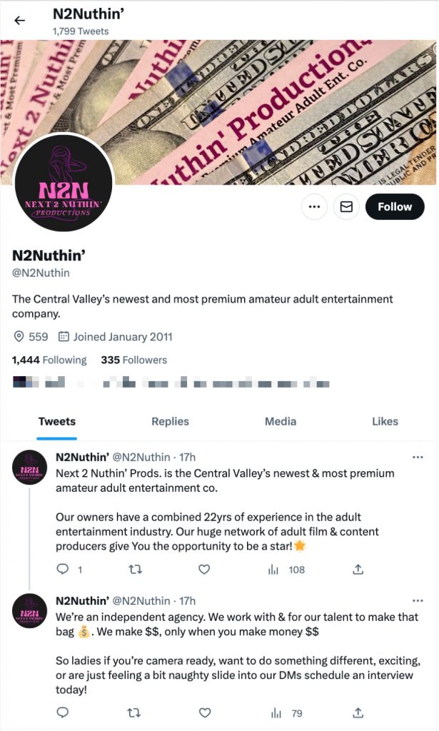Follow the N2Nuthin' account

tap(395, 206)
